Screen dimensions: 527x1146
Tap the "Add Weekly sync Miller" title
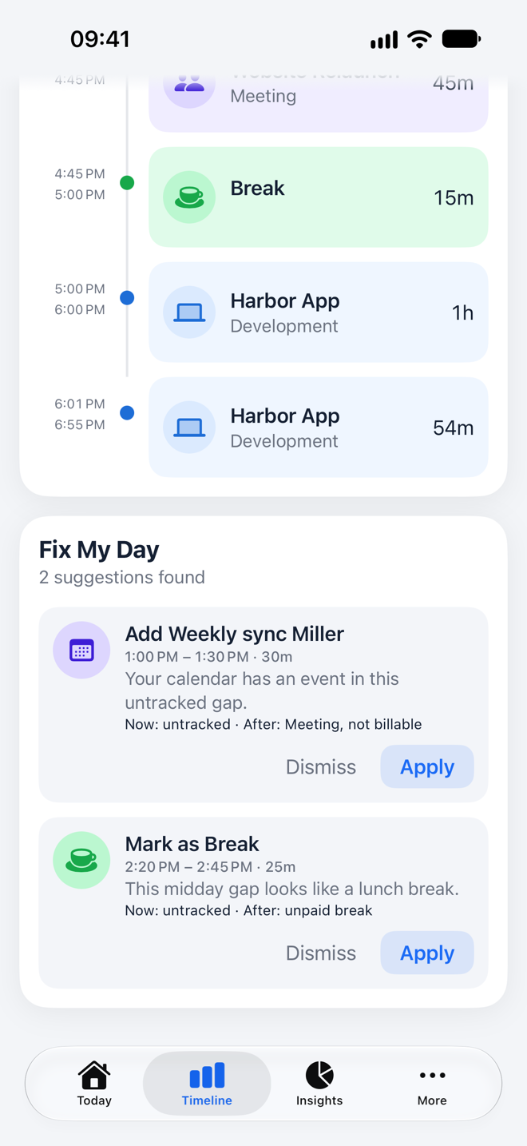235,634
